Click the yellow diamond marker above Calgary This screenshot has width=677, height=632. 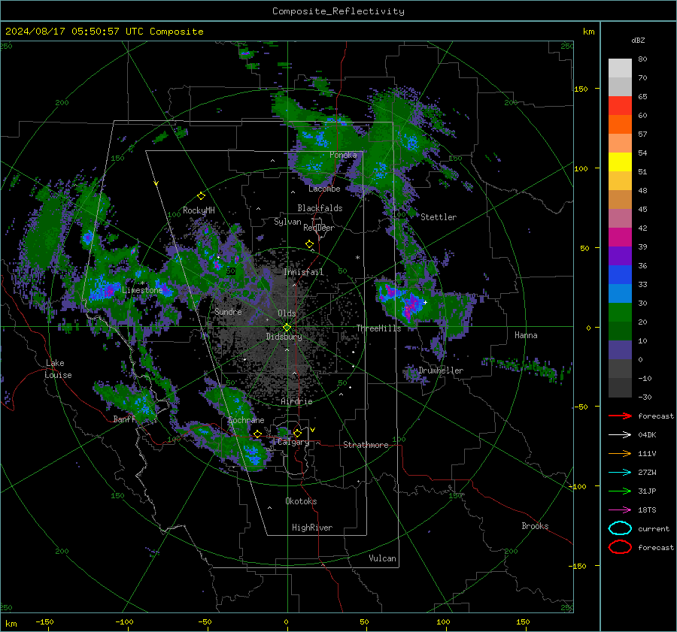pyautogui.click(x=297, y=433)
